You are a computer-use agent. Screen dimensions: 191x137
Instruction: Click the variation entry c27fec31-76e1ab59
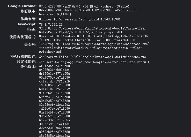54,128
